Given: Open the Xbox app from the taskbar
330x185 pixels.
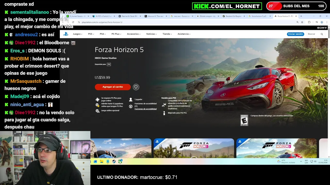Looking at the screenshot, I should 120,161.
